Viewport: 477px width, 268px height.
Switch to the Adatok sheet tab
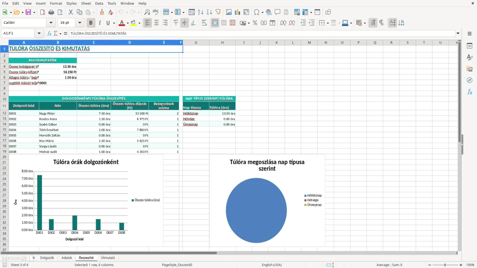coord(67,258)
